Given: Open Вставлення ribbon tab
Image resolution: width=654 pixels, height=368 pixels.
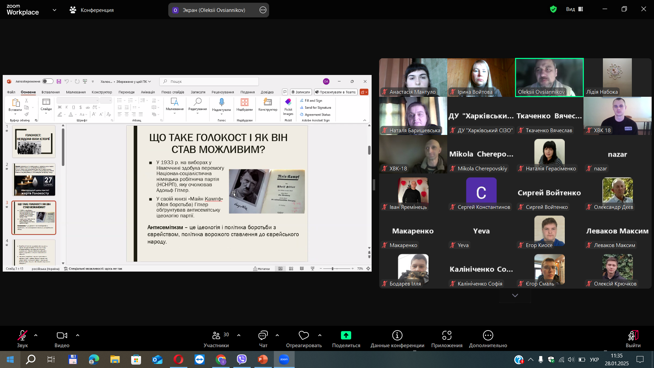Looking at the screenshot, I should coord(50,92).
